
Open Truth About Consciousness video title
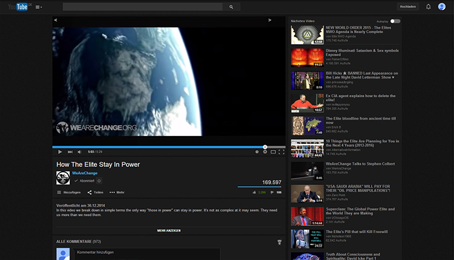click(353, 256)
